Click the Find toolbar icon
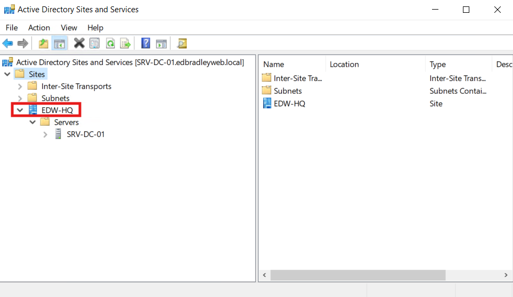This screenshot has width=513, height=297. tap(182, 43)
